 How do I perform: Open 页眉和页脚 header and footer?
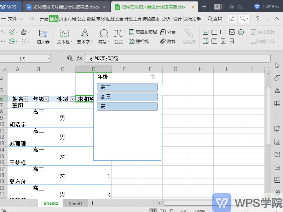point(143,32)
